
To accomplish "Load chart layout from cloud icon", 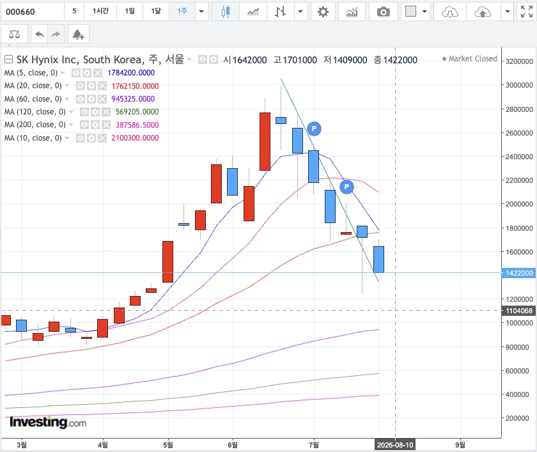I will [449, 12].
